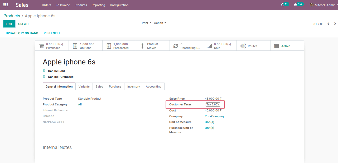Open the Reporting menu
Screen dimensions: 338x163
click(x=98, y=5)
